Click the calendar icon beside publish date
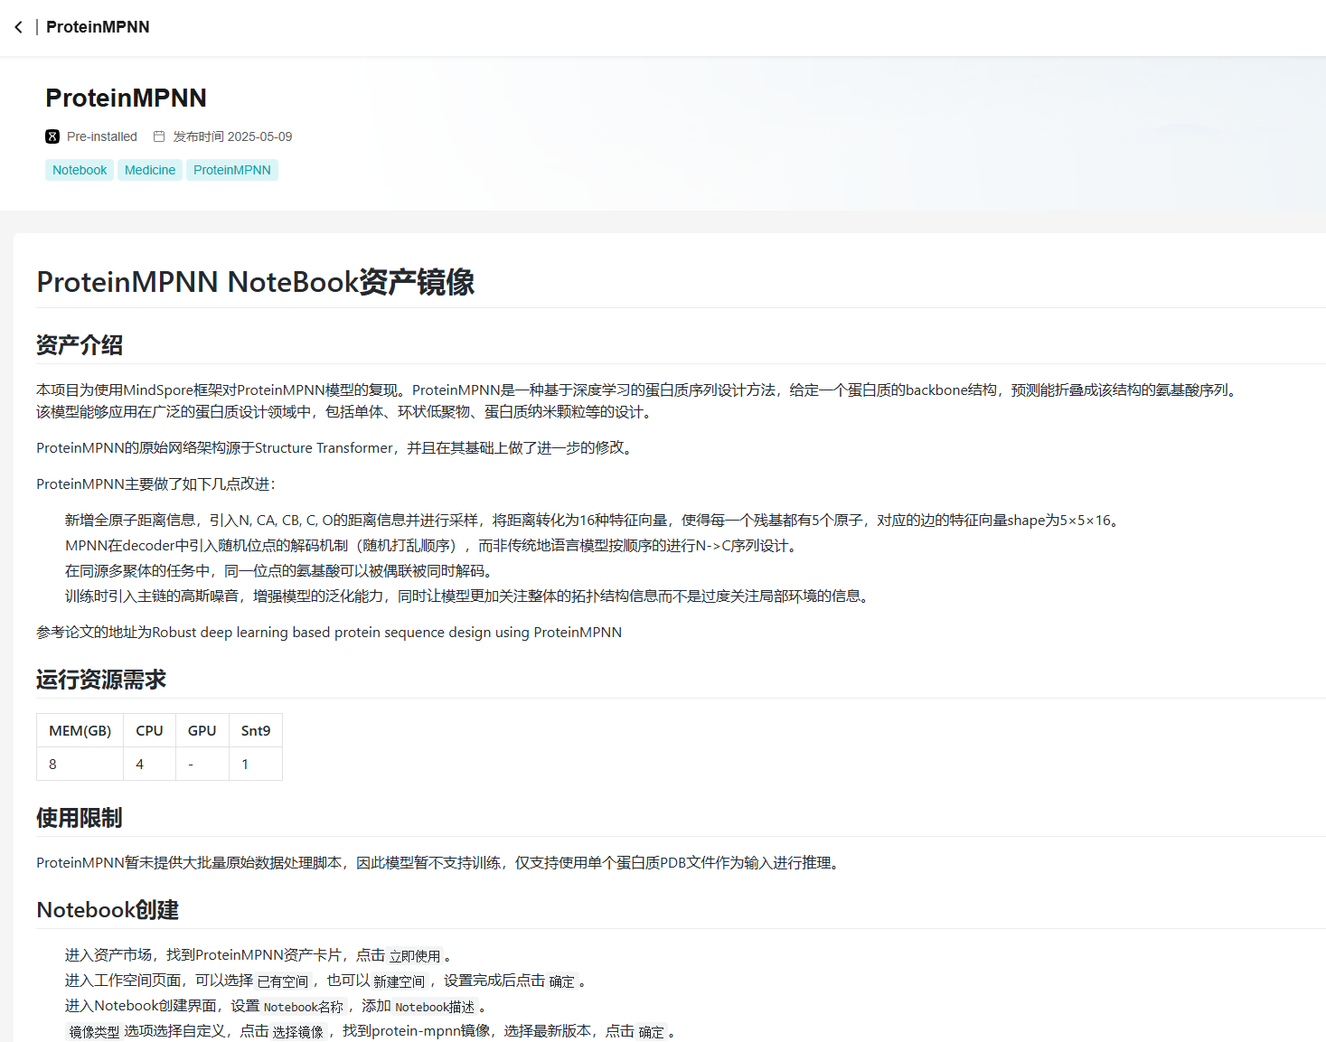The width and height of the screenshot is (1326, 1042). [159, 136]
